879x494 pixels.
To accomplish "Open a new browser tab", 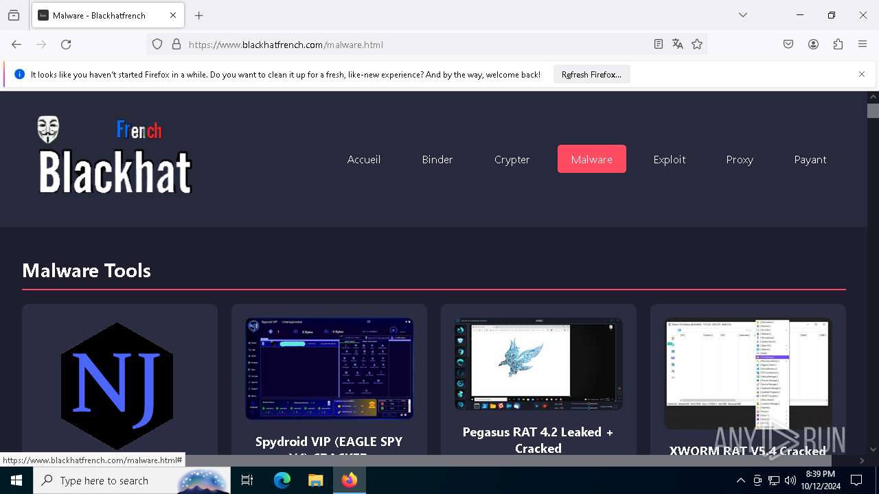I will click(199, 15).
